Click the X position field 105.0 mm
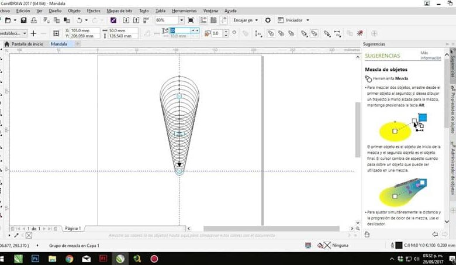This screenshot has height=265, width=456. coord(85,30)
